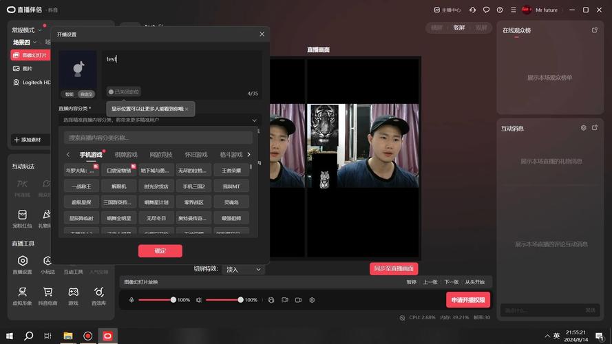This screenshot has width=612, height=344.
Task: Select the 自定义 cover option
Action: 86,94
